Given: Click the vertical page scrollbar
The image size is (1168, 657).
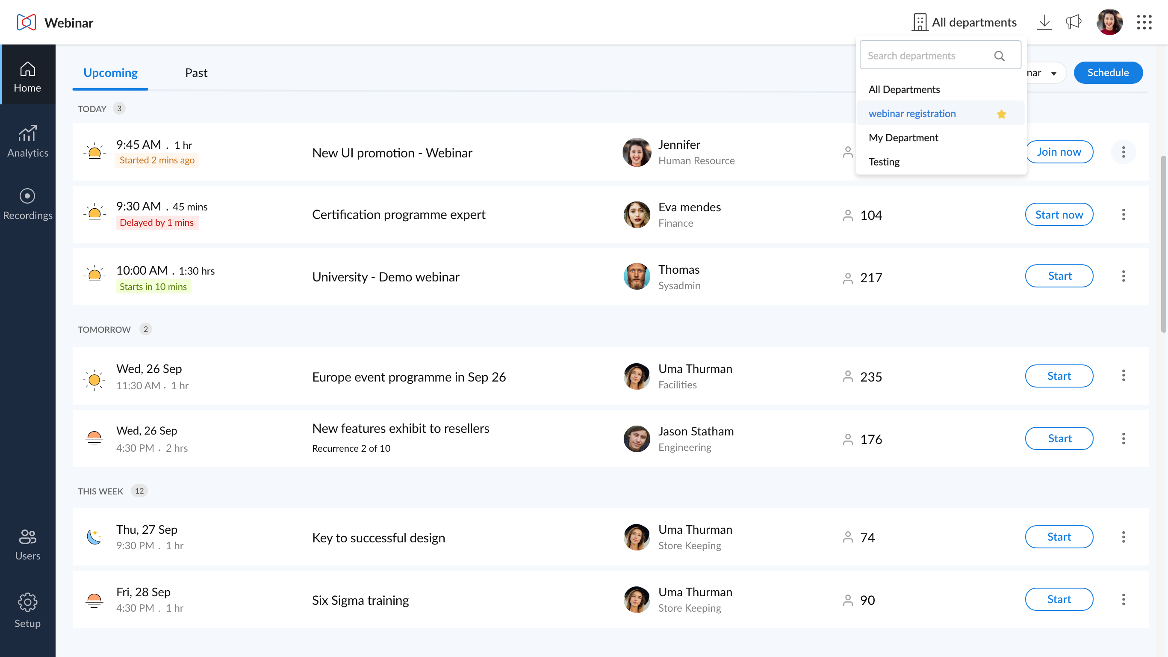Looking at the screenshot, I should (x=1163, y=244).
